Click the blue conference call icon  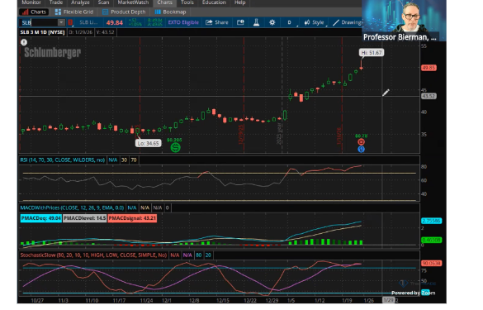(361, 150)
